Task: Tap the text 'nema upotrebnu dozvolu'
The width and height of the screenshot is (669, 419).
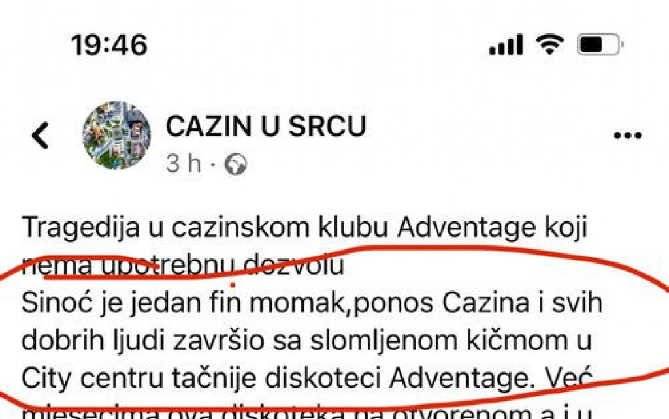Action: coord(183,266)
